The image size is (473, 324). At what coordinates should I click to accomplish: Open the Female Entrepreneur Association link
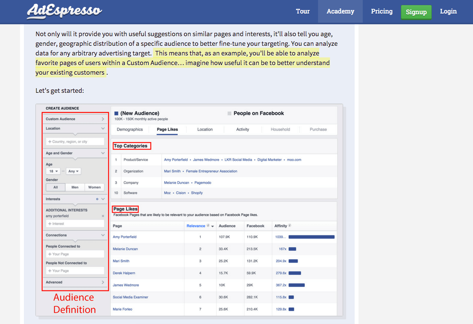pyautogui.click(x=212, y=171)
